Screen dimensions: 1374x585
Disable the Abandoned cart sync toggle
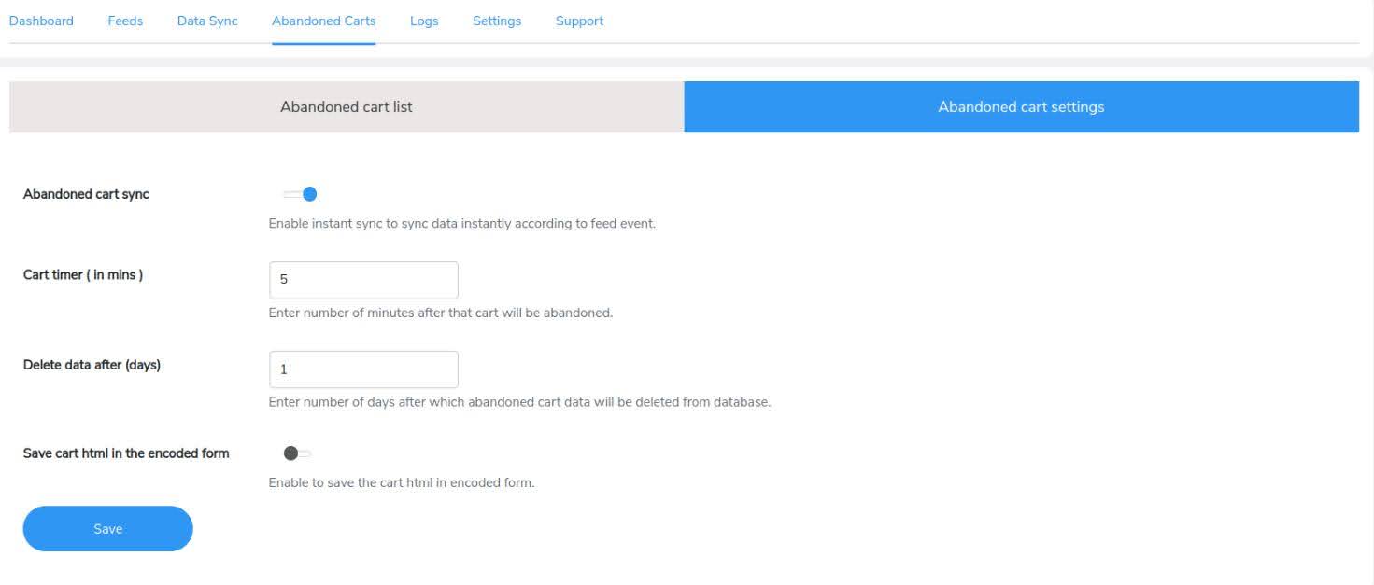coord(301,194)
